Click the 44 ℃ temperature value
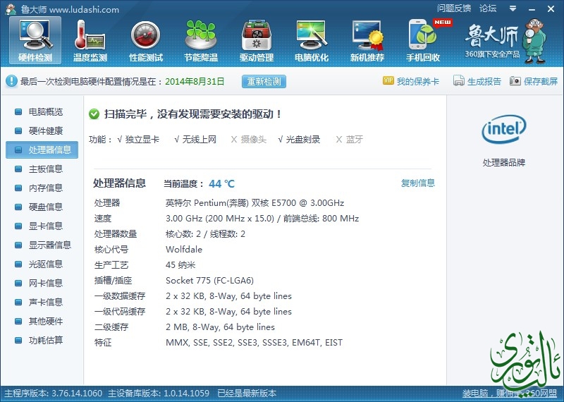 point(221,184)
